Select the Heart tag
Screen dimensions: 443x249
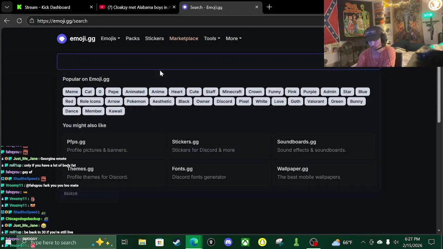(x=177, y=92)
